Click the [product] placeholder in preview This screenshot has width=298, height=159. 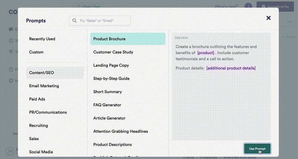(x=206, y=53)
